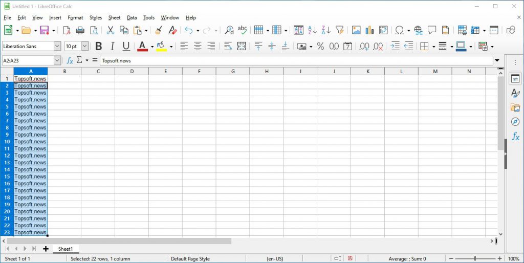Viewport: 524px width, 263px height.
Task: Insert hyperlink globe icon
Action: point(419,30)
